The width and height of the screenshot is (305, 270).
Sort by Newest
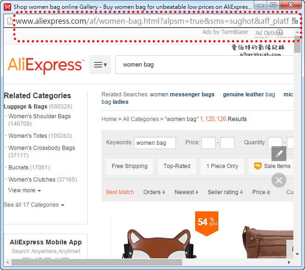pos(186,192)
